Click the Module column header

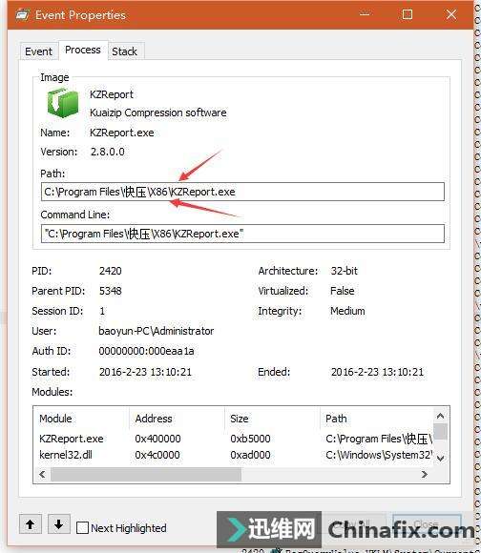coord(55,419)
